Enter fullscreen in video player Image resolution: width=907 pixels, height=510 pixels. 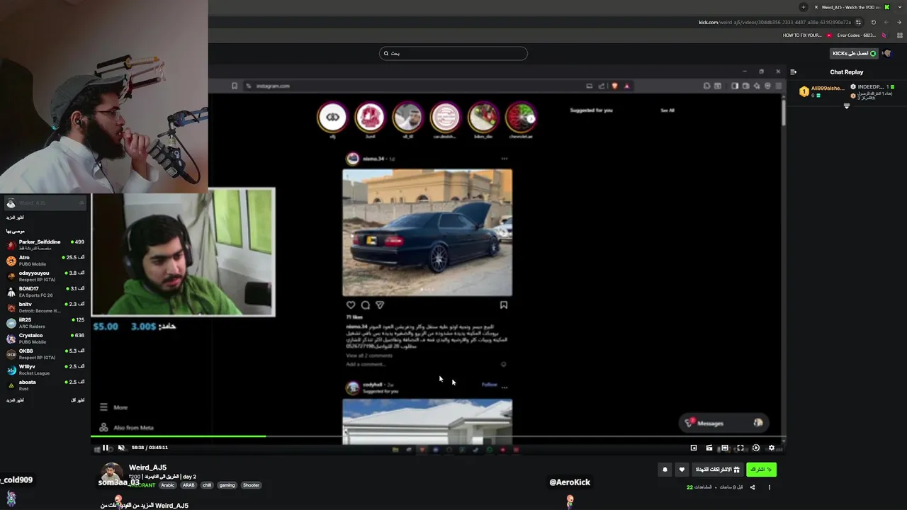740,448
